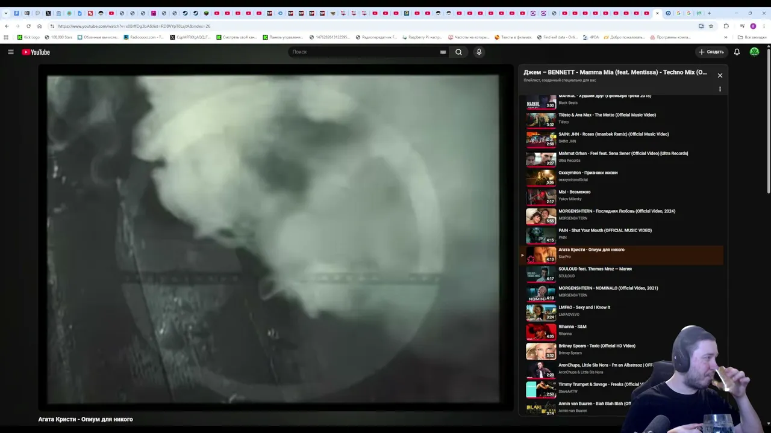The width and height of the screenshot is (771, 433).
Task: Play SAINt JHN - Roses Imanbek Remix
Action: [x=613, y=134]
